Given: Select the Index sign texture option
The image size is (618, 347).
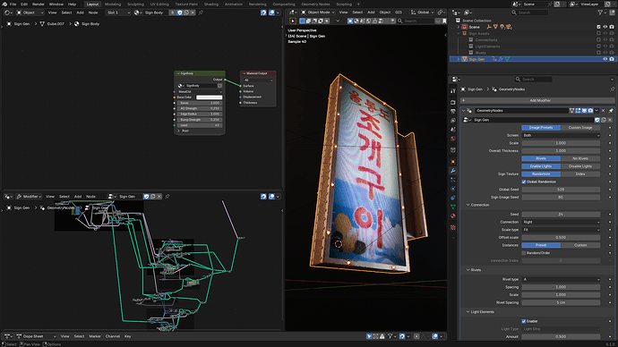Looking at the screenshot, I should pos(580,173).
